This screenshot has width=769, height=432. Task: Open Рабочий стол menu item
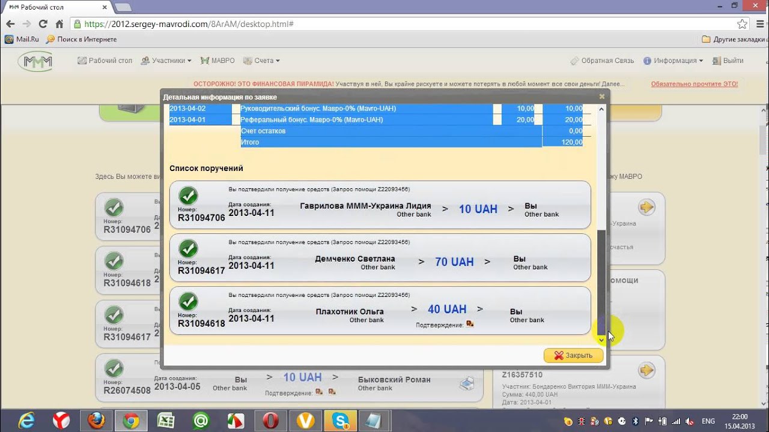(105, 61)
